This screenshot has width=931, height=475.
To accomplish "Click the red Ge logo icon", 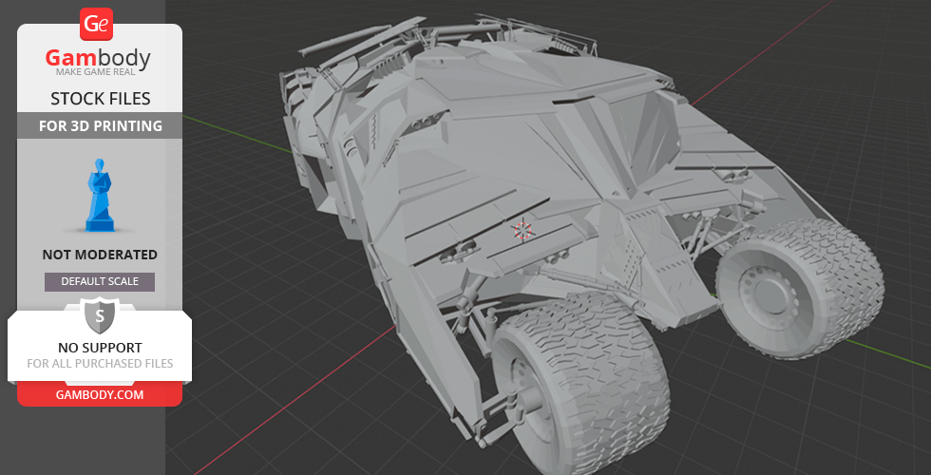I will pyautogui.click(x=96, y=25).
